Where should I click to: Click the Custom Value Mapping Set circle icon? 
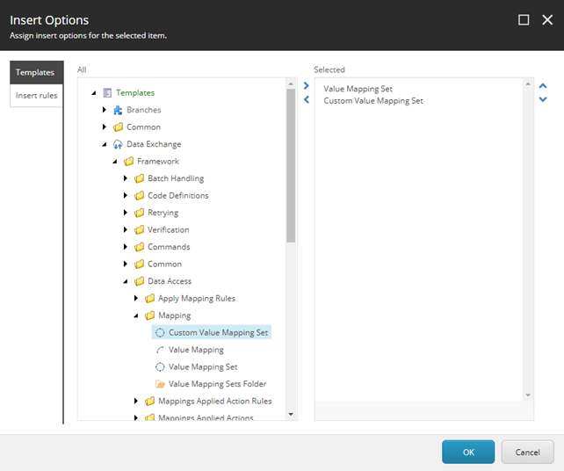(160, 333)
